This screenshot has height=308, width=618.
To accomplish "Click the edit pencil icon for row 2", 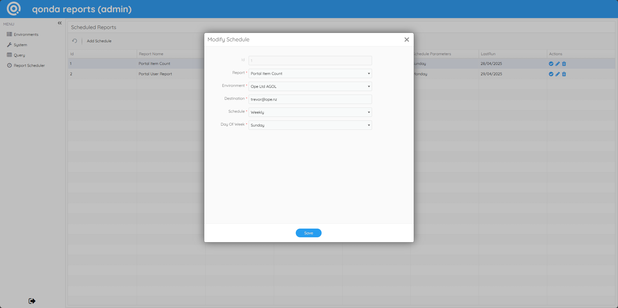I will (558, 74).
